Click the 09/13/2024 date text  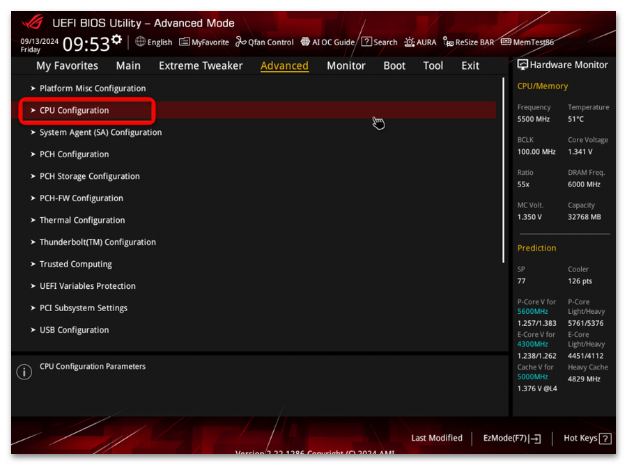pyautogui.click(x=39, y=41)
